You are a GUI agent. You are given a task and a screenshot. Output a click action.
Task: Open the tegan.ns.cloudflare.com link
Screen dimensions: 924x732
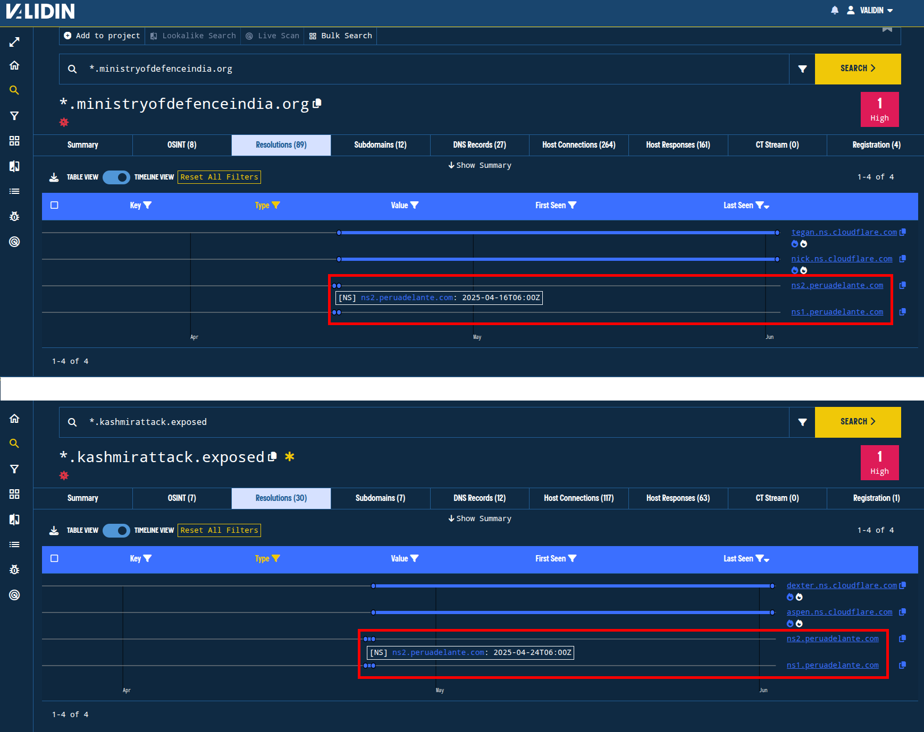(x=844, y=233)
